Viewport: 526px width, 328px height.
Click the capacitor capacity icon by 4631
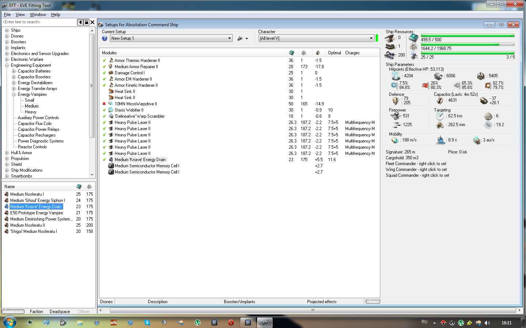tap(440, 101)
